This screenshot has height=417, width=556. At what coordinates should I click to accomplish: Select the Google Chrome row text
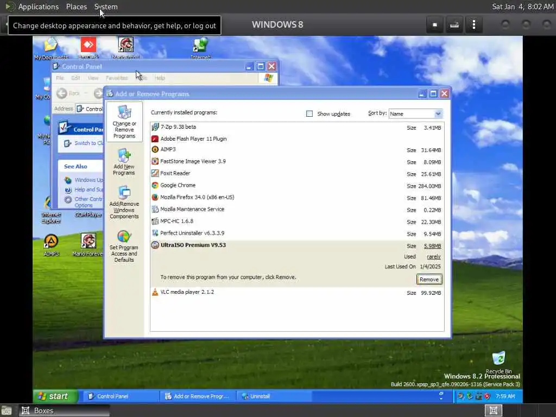pos(178,185)
